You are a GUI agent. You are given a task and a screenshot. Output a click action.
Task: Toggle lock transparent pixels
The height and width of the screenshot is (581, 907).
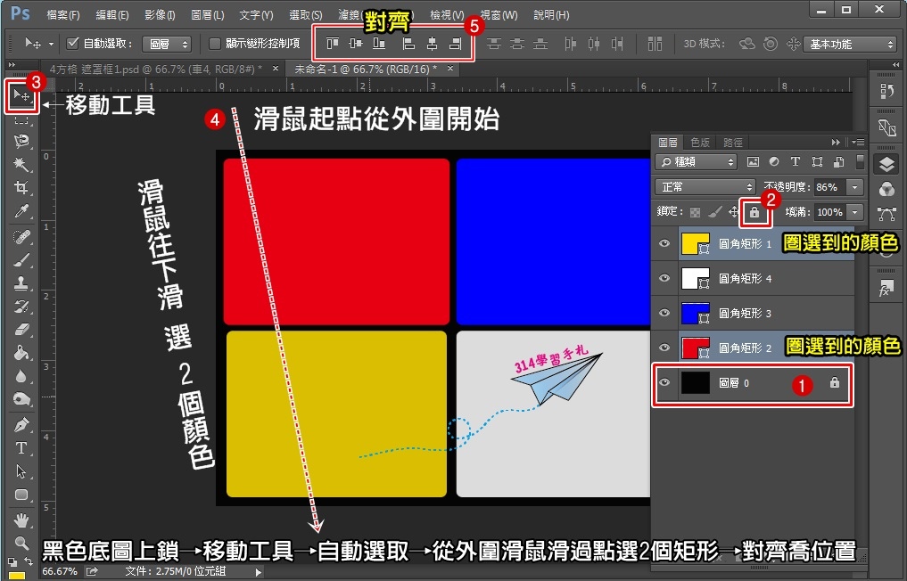click(696, 212)
